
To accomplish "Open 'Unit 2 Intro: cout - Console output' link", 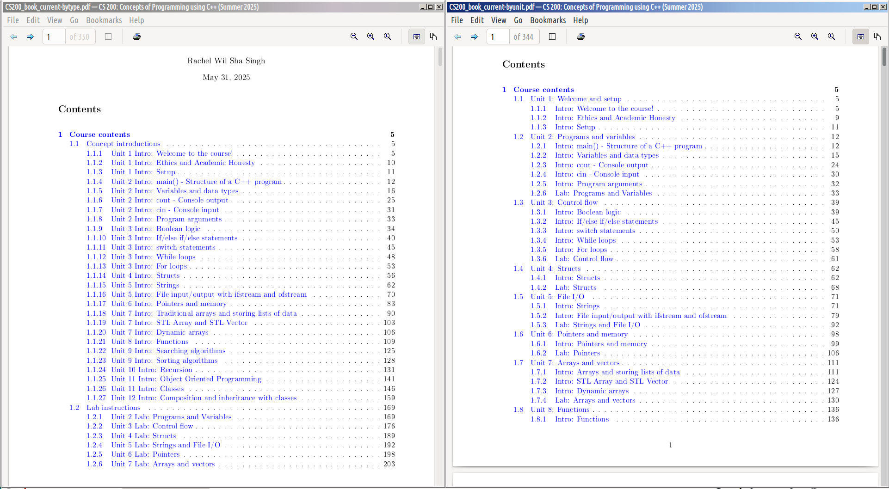I will pyautogui.click(x=169, y=200).
